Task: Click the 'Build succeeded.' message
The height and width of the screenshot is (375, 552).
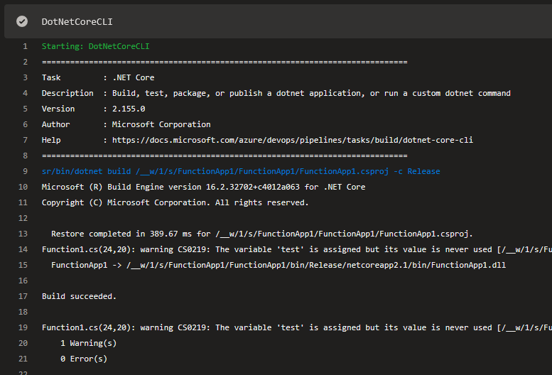Action: 79,296
